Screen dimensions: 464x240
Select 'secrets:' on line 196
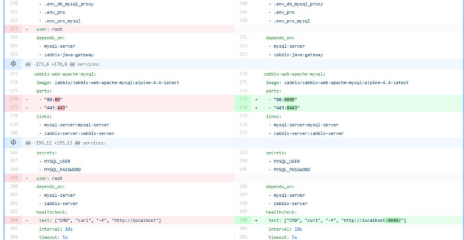click(47, 152)
